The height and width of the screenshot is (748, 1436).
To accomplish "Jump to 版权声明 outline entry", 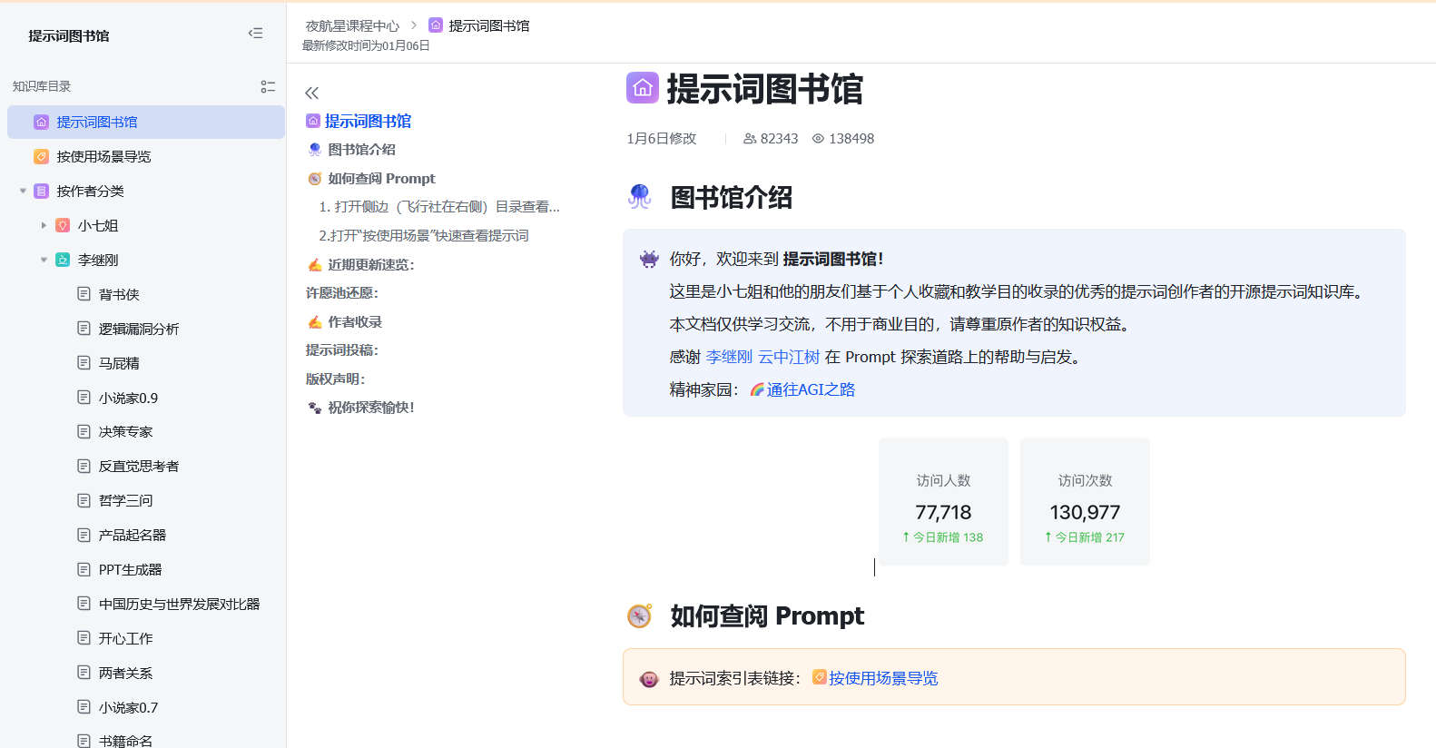I will tap(335, 379).
